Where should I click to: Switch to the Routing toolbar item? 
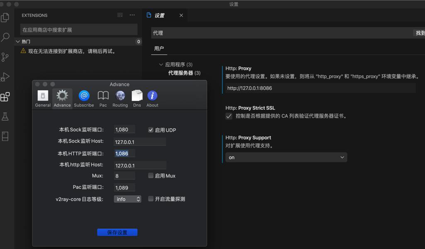click(x=120, y=99)
